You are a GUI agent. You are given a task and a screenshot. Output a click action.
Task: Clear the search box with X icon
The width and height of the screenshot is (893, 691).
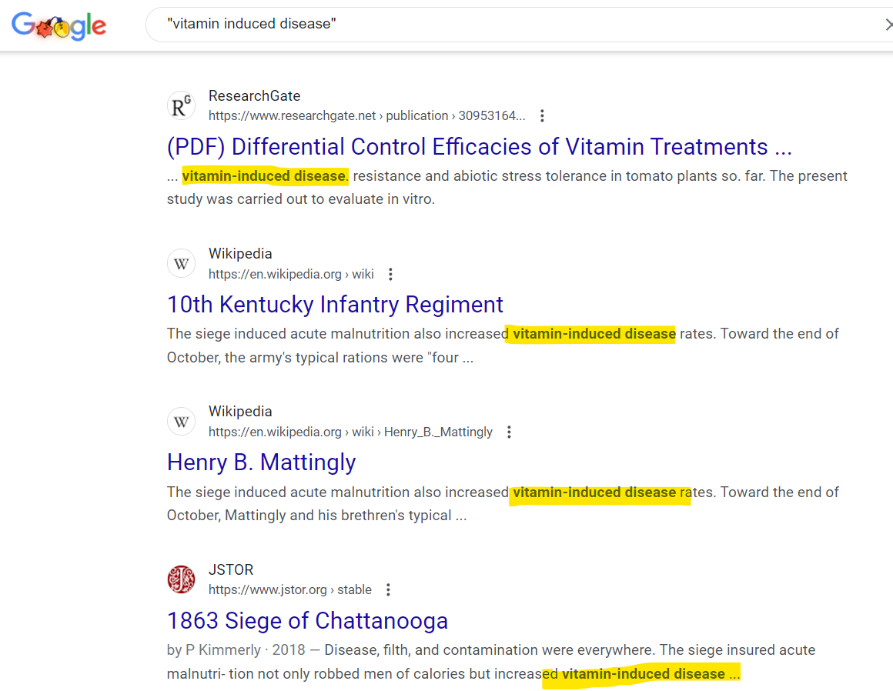[888, 25]
